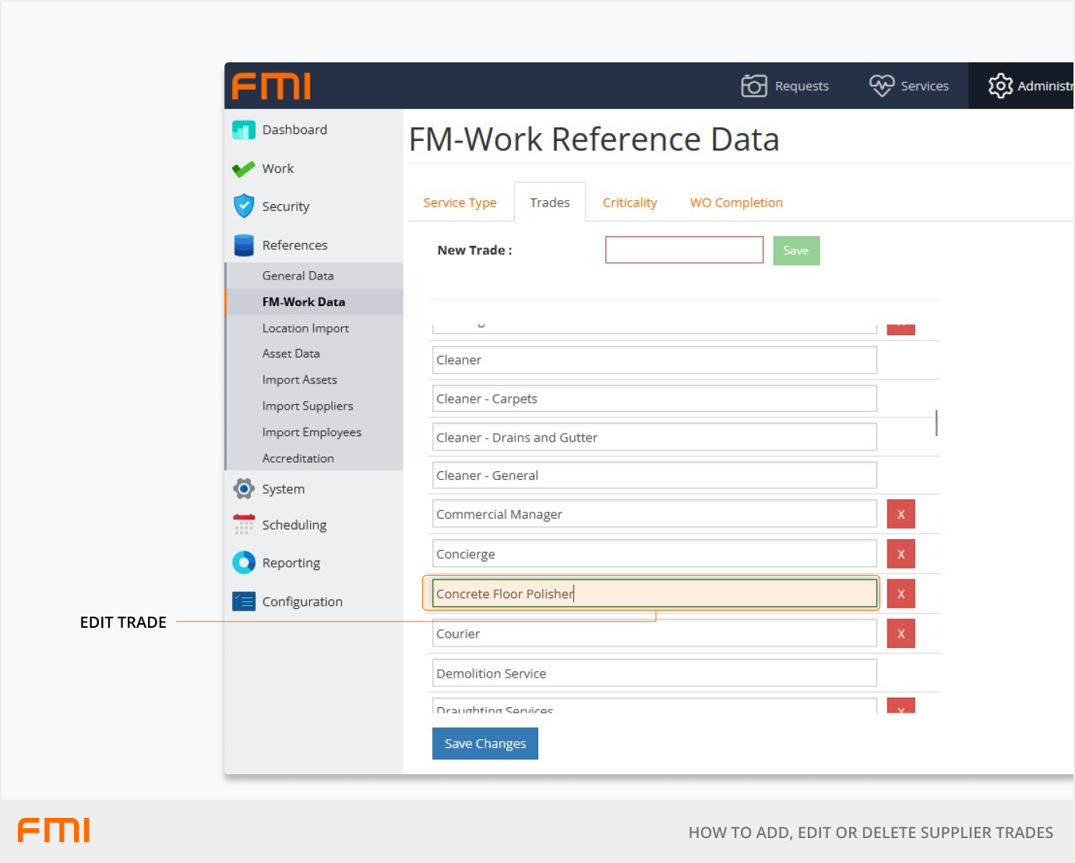This screenshot has height=863, width=1075.
Task: Open the Administration gear icon
Action: click(1000, 86)
